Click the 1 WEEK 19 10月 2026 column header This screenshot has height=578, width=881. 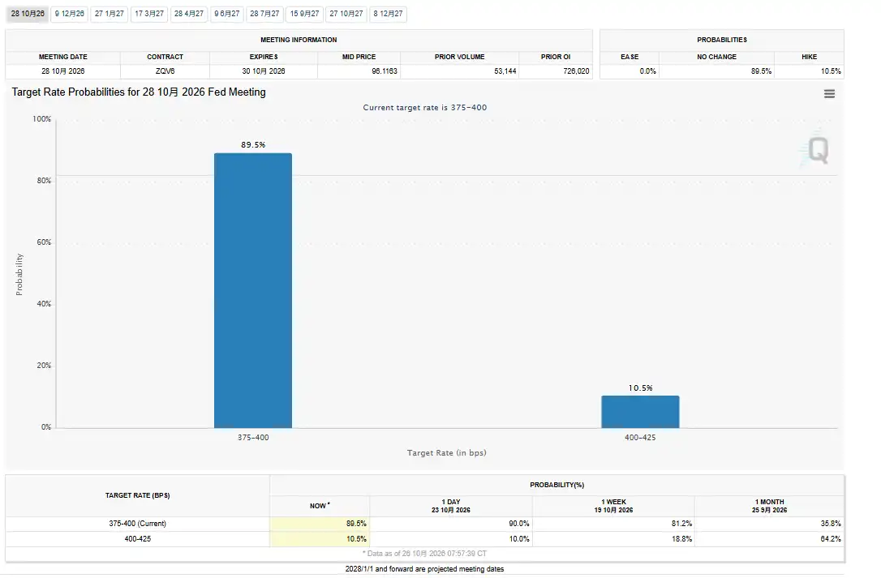point(613,506)
